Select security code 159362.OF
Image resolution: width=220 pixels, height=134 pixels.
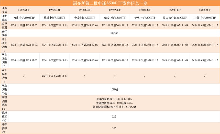point(205,10)
